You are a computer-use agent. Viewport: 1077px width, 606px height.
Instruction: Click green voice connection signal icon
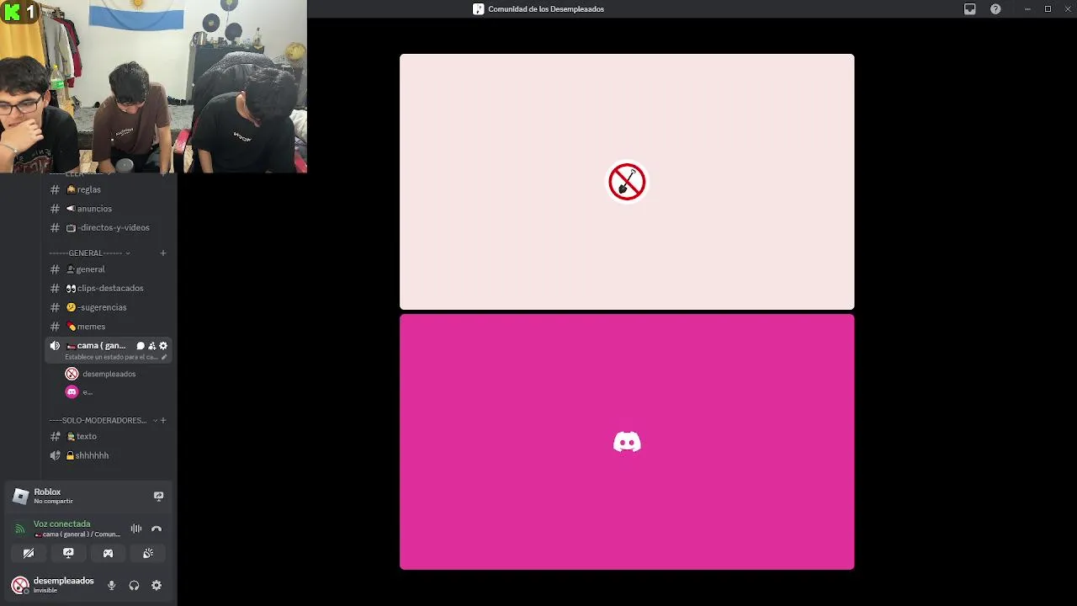point(20,529)
